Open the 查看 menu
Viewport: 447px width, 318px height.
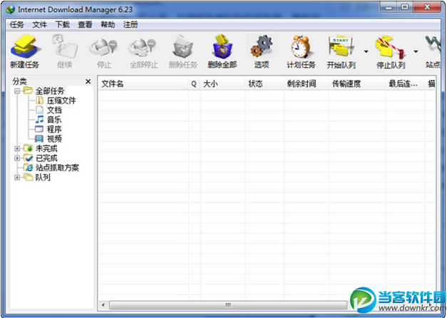point(85,25)
